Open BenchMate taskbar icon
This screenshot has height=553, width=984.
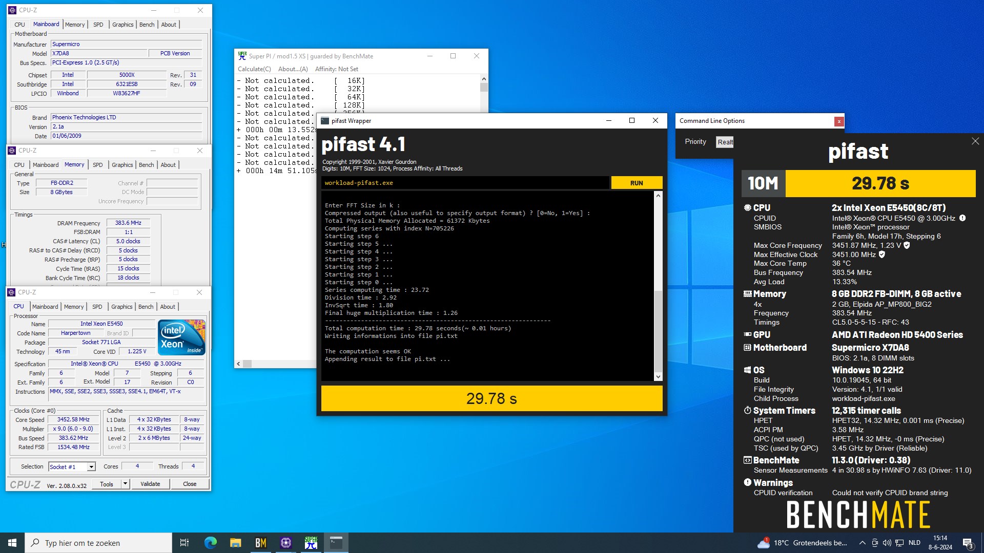pos(260,543)
